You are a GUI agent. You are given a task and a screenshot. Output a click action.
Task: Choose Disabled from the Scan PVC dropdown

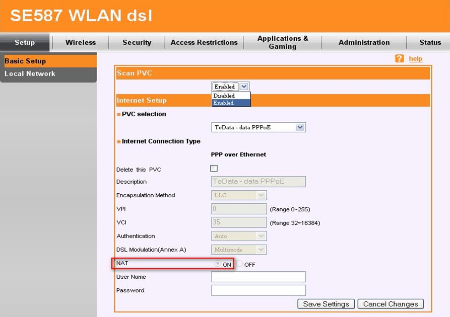224,95
